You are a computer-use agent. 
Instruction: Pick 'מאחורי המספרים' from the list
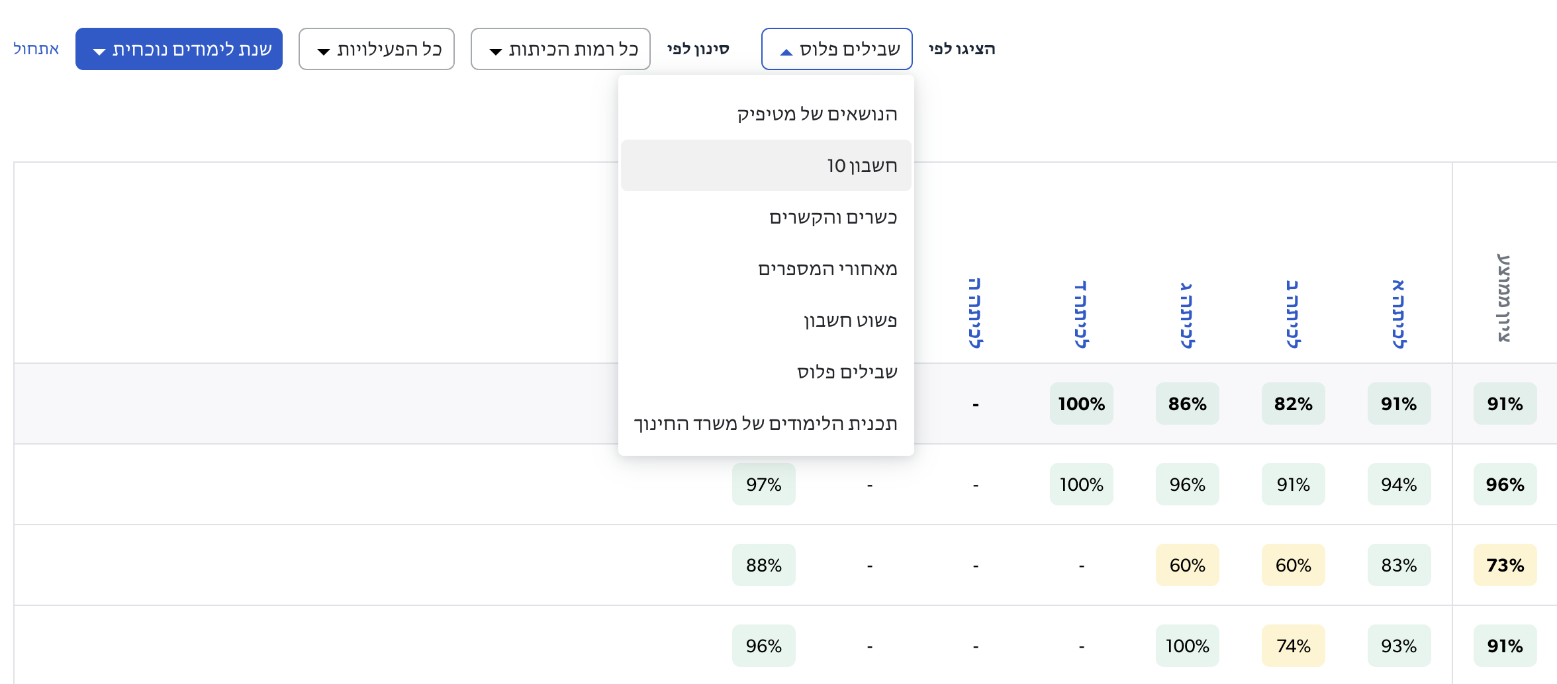[x=827, y=269]
